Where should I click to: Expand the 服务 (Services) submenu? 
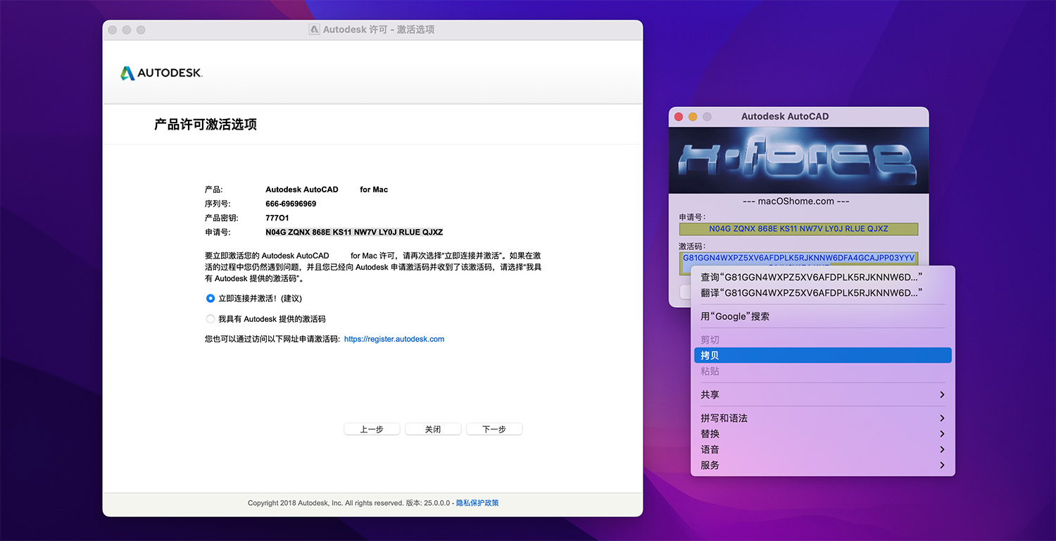coord(822,465)
